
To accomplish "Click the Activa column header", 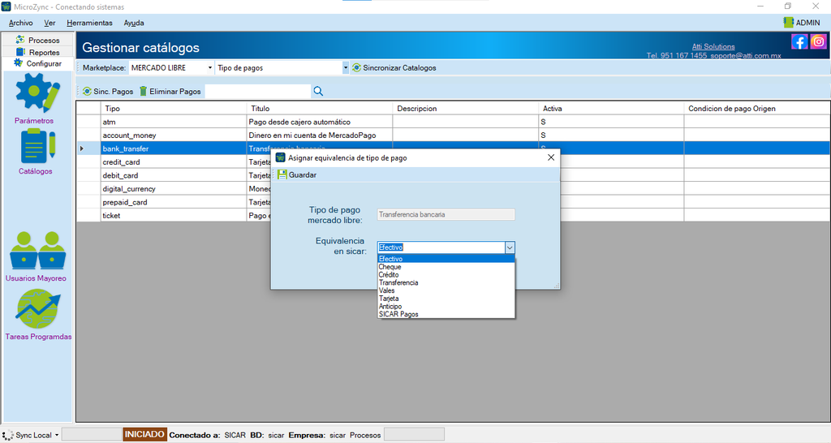I will tap(611, 108).
